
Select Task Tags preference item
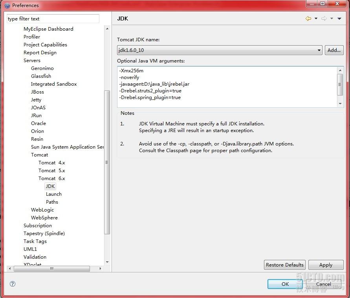(35, 241)
